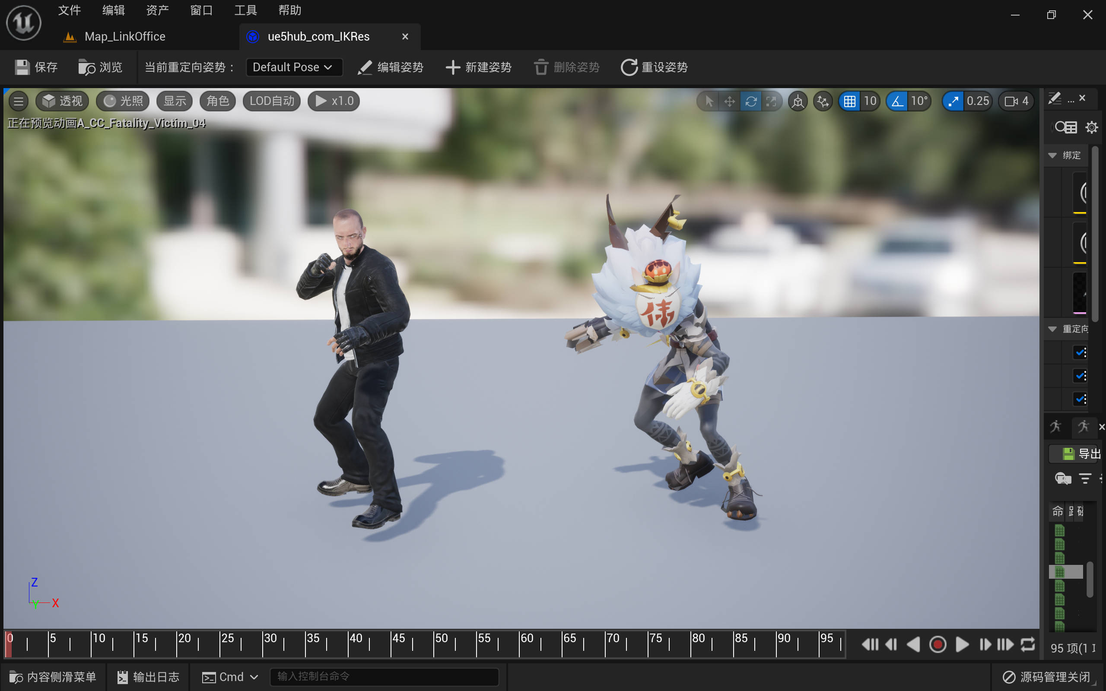Screen dimensions: 1106x691
Task: Click the console command input field
Action: (384, 676)
